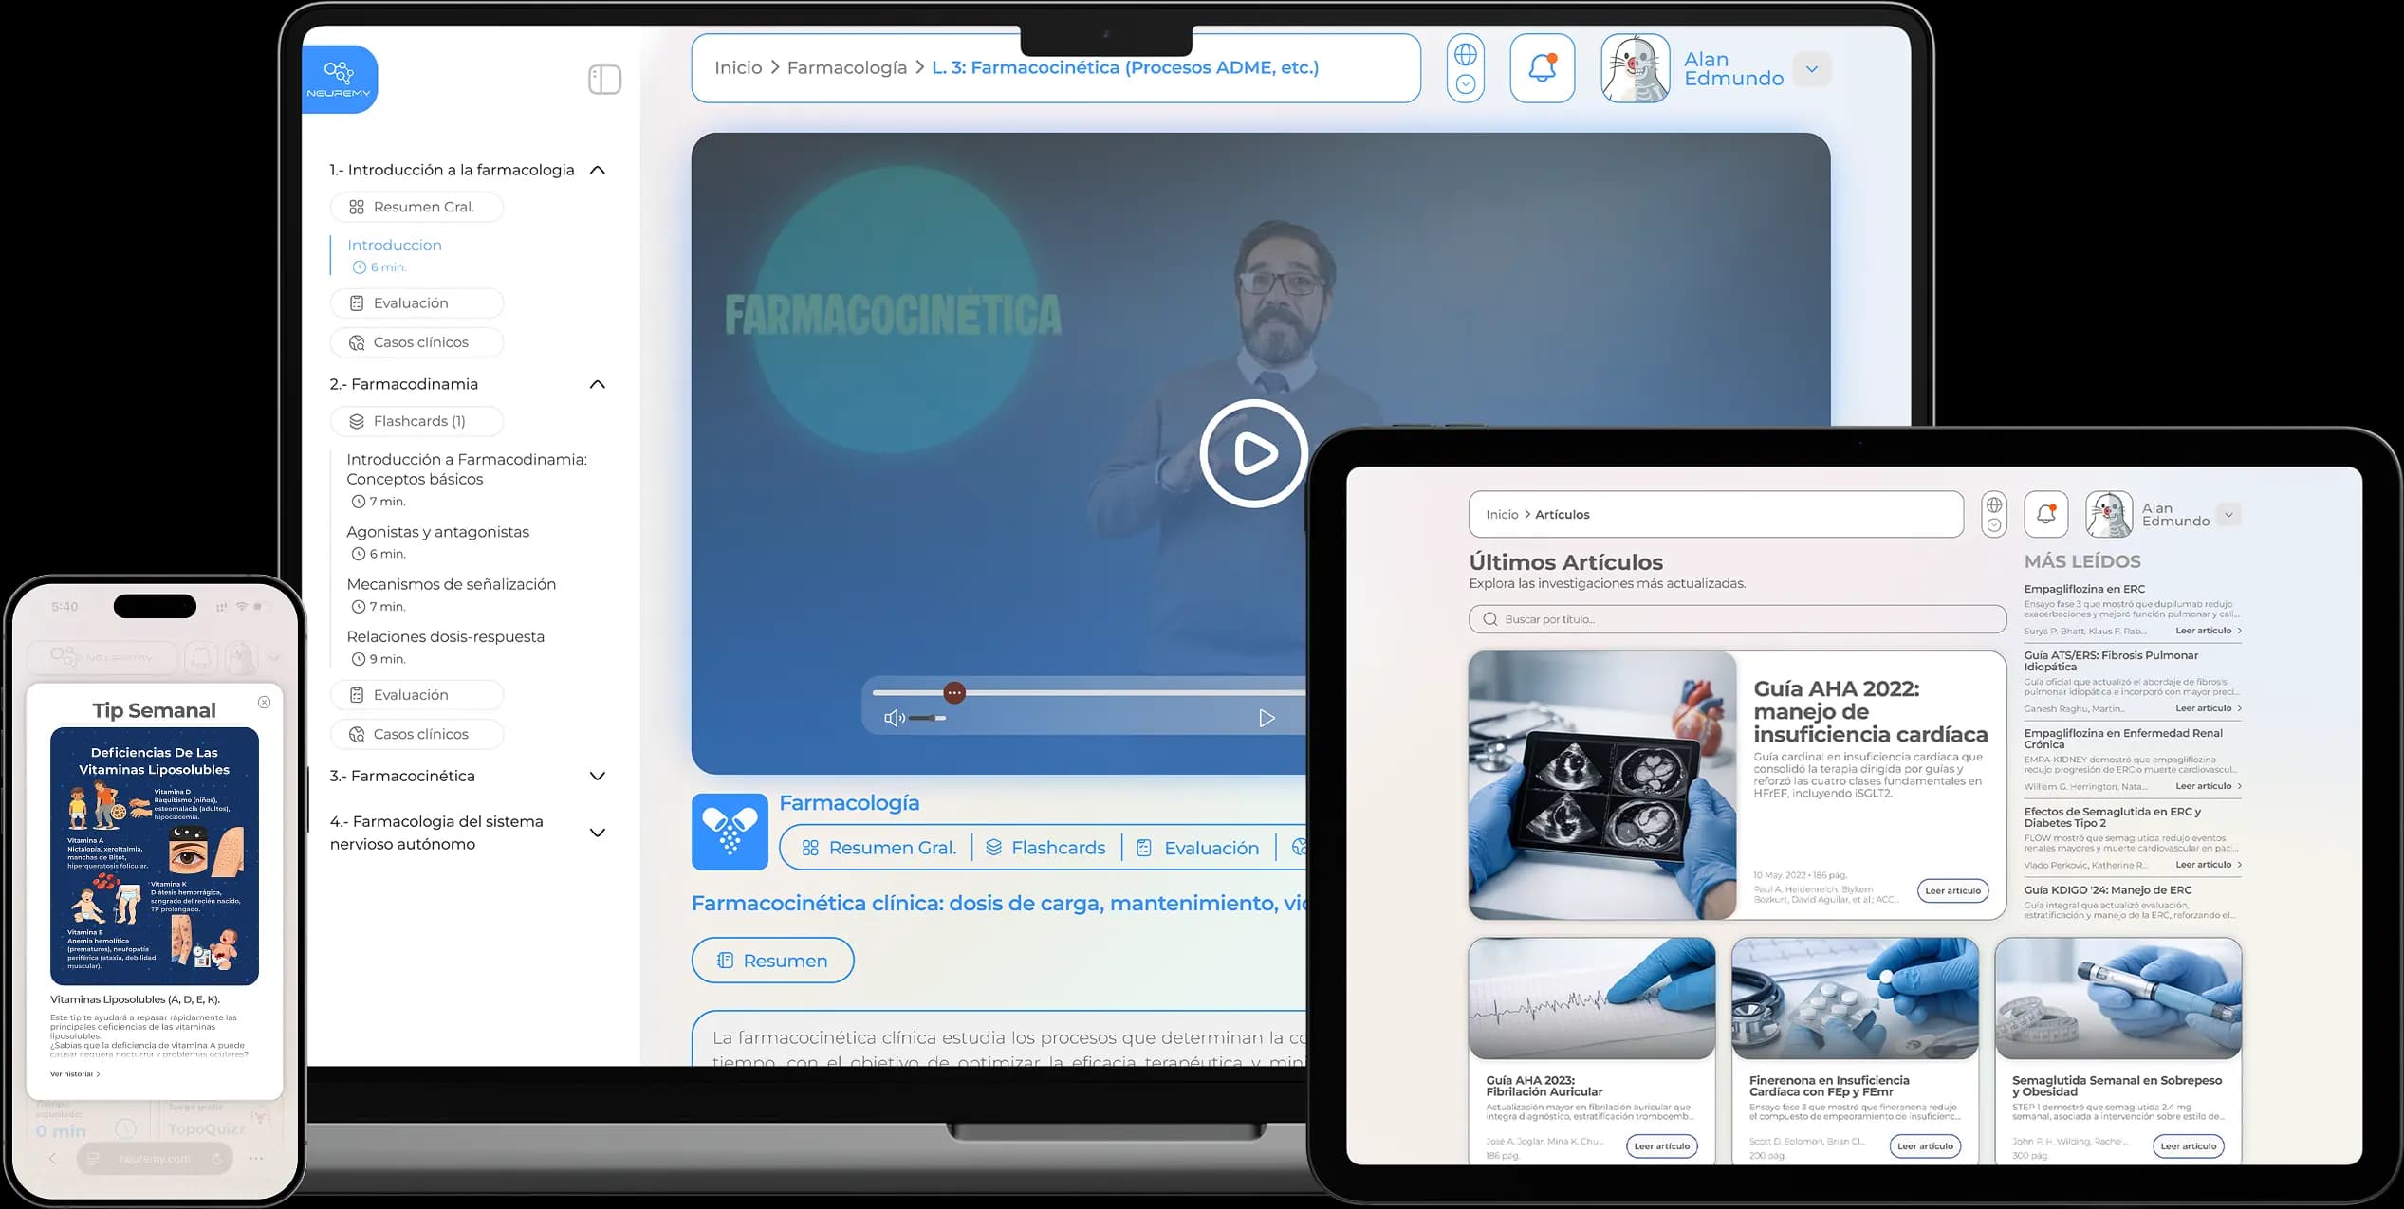Screen dimensions: 2404x1209
Task: Open notifications bell on the laptop
Action: click(x=1542, y=68)
